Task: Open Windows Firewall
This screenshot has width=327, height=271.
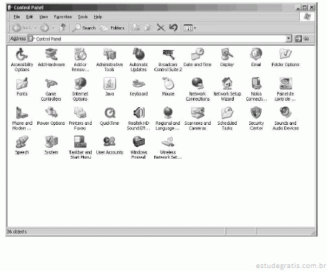Action: point(139,148)
